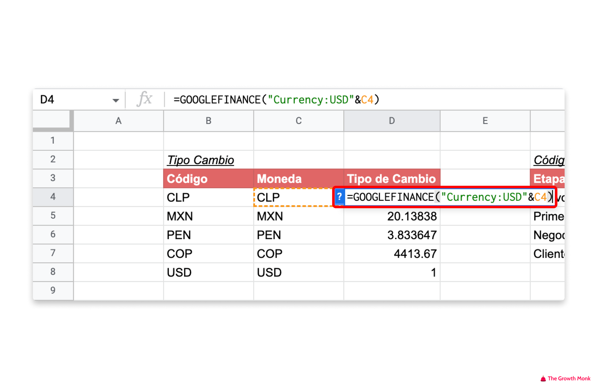Image resolution: width=598 pixels, height=389 pixels.
Task: Select row 1 header
Action: coord(53,141)
